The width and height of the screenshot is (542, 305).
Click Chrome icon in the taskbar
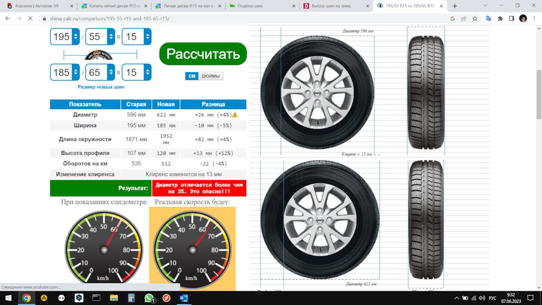point(27,298)
